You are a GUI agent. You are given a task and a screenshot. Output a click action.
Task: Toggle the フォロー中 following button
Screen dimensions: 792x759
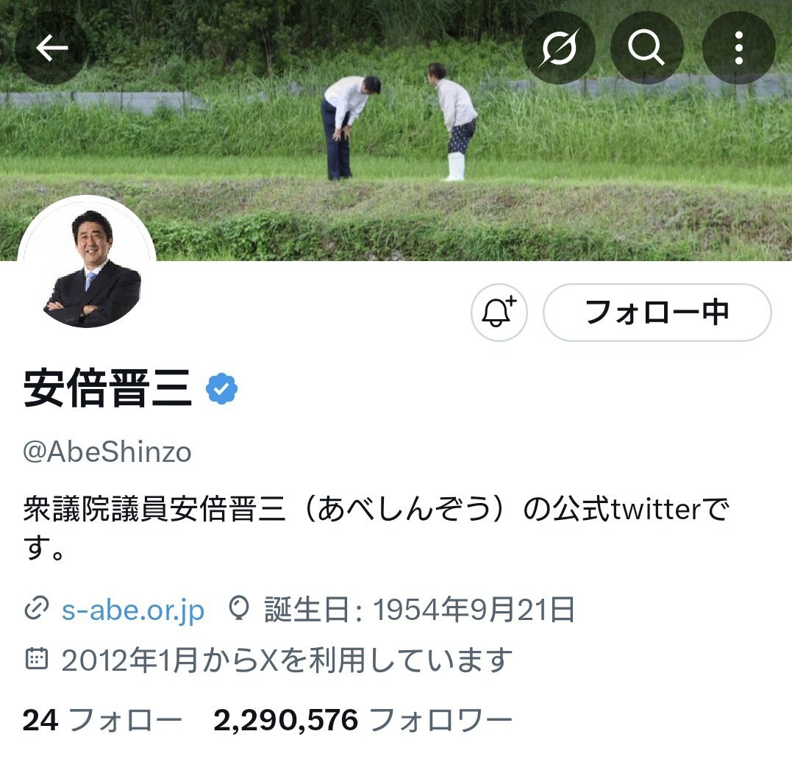[657, 313]
